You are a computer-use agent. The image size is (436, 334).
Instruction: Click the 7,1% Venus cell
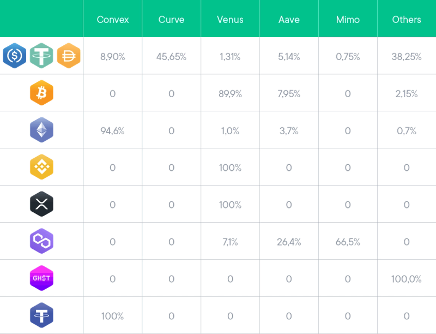(230, 242)
